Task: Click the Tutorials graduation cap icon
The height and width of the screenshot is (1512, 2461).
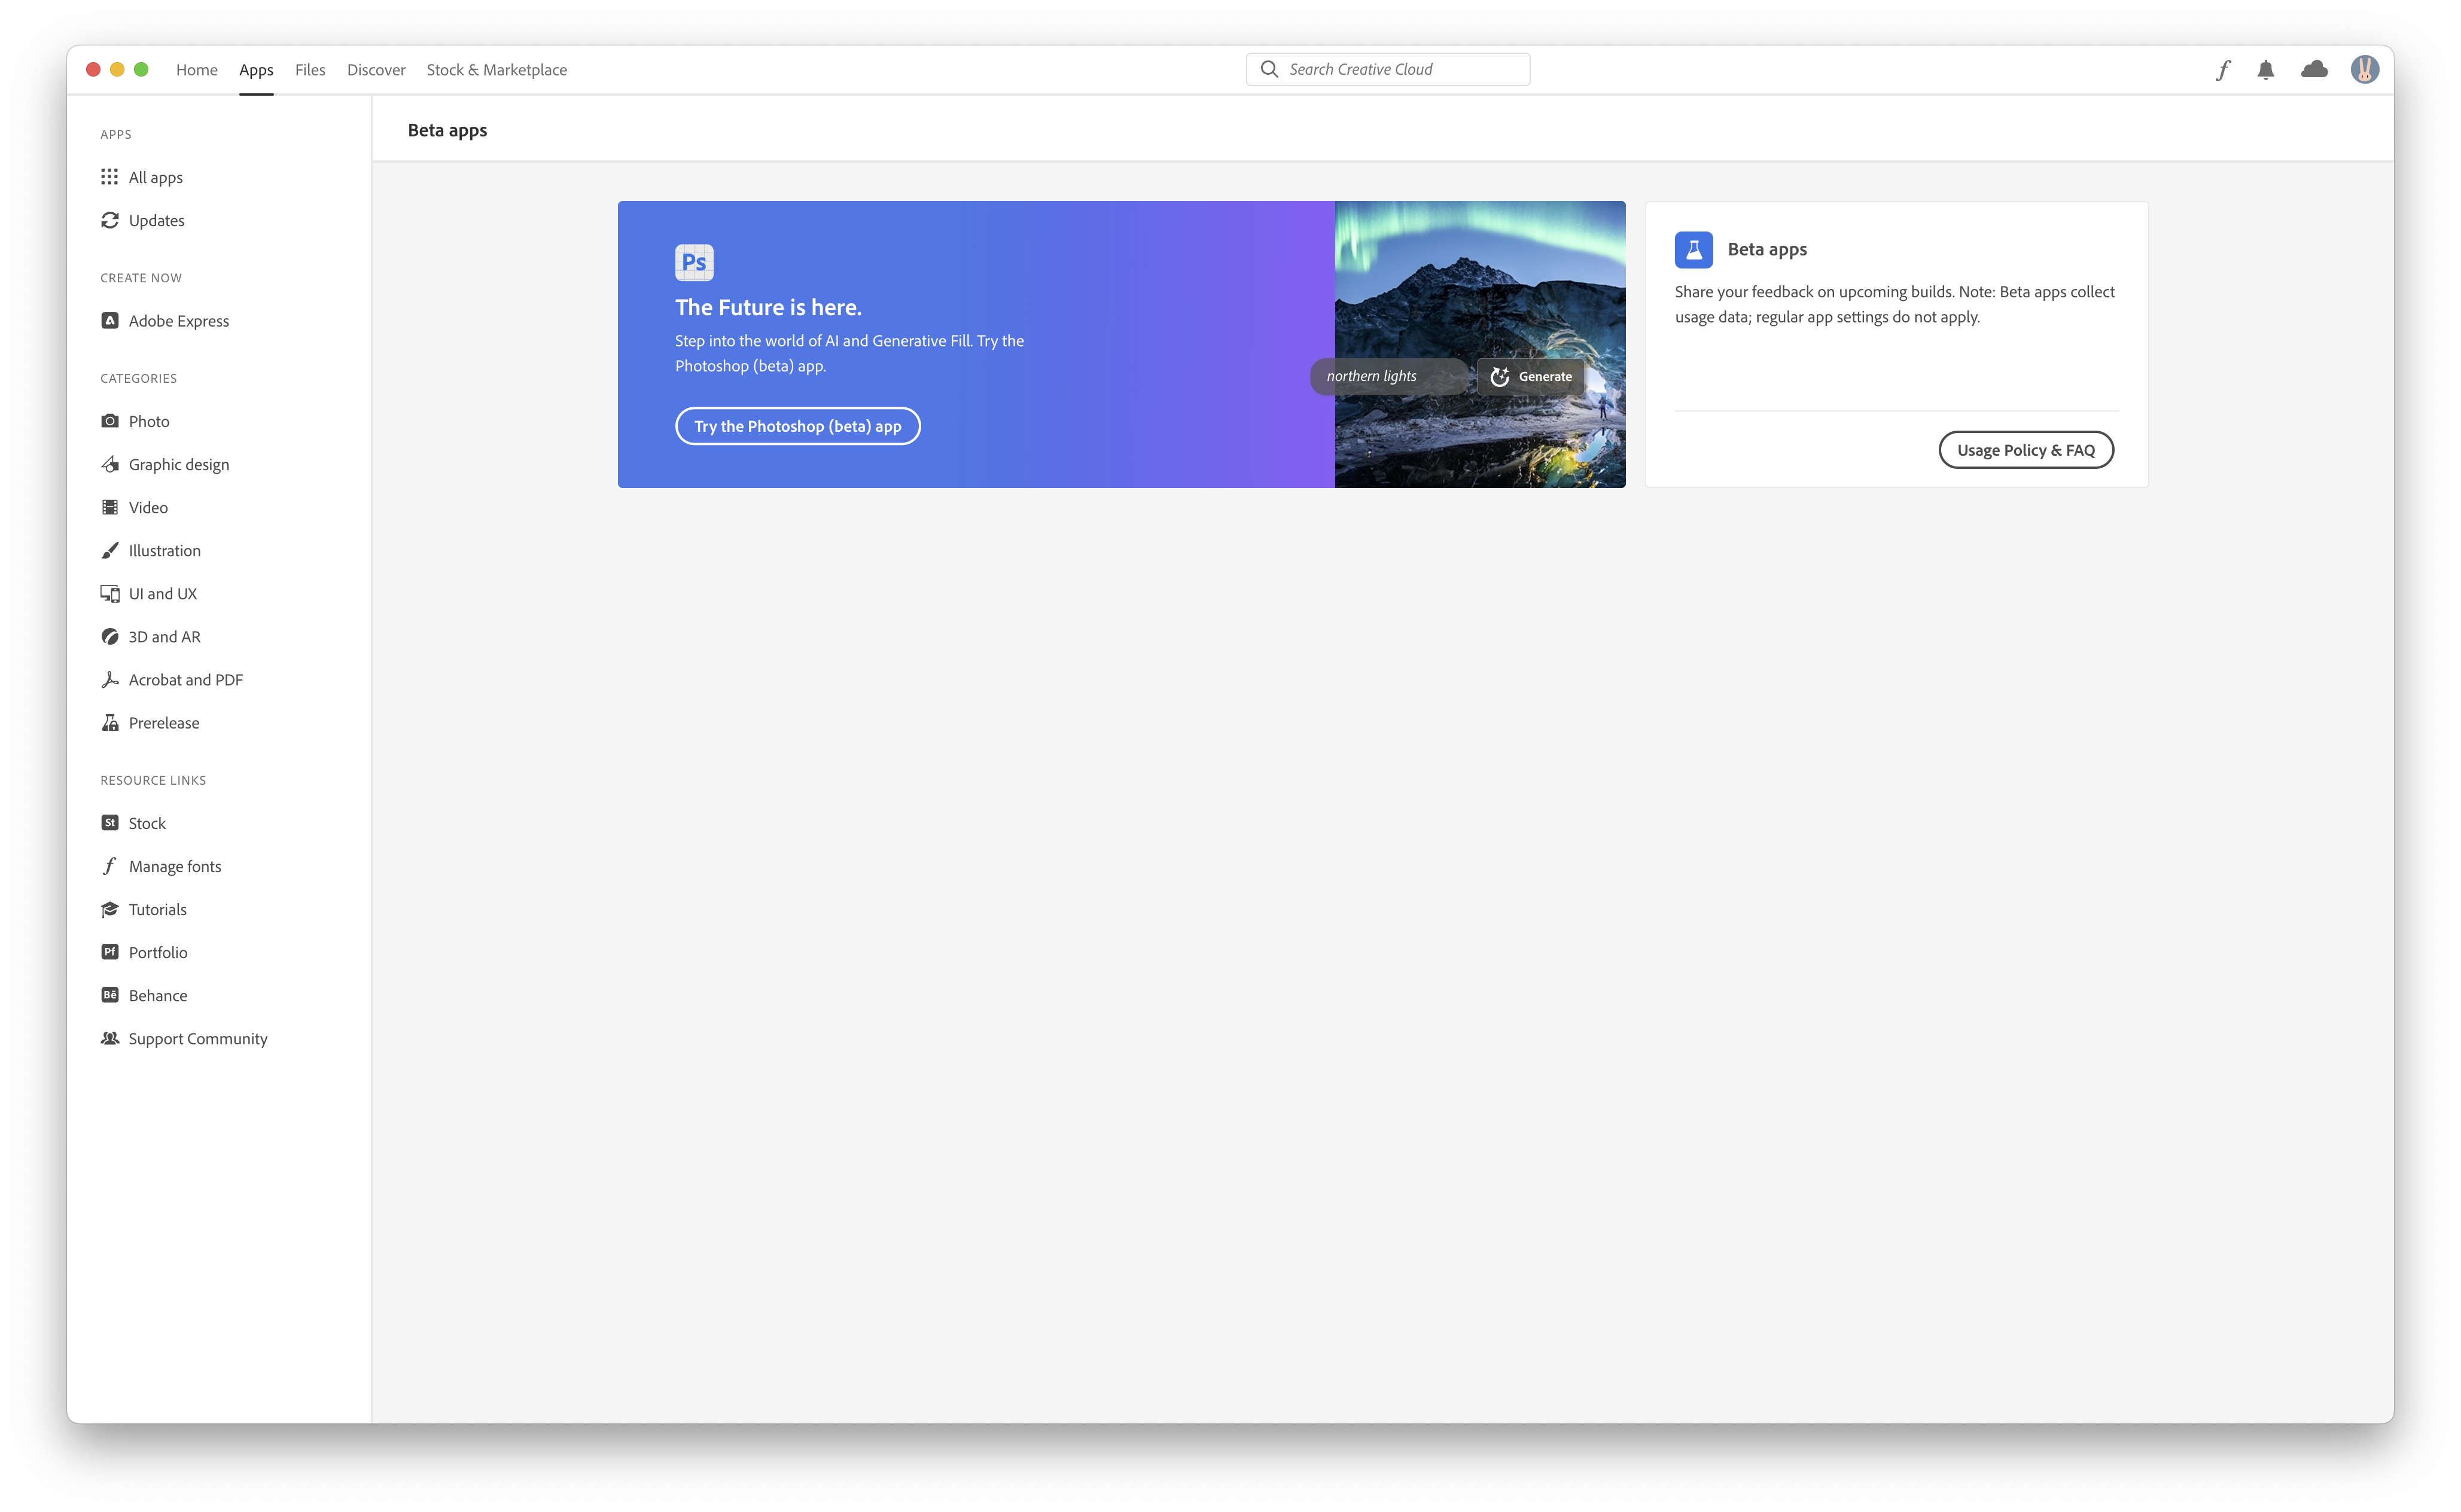Action: click(x=110, y=909)
